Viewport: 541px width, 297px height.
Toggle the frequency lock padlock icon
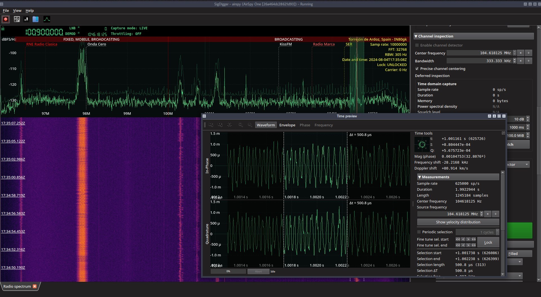click(x=3, y=28)
